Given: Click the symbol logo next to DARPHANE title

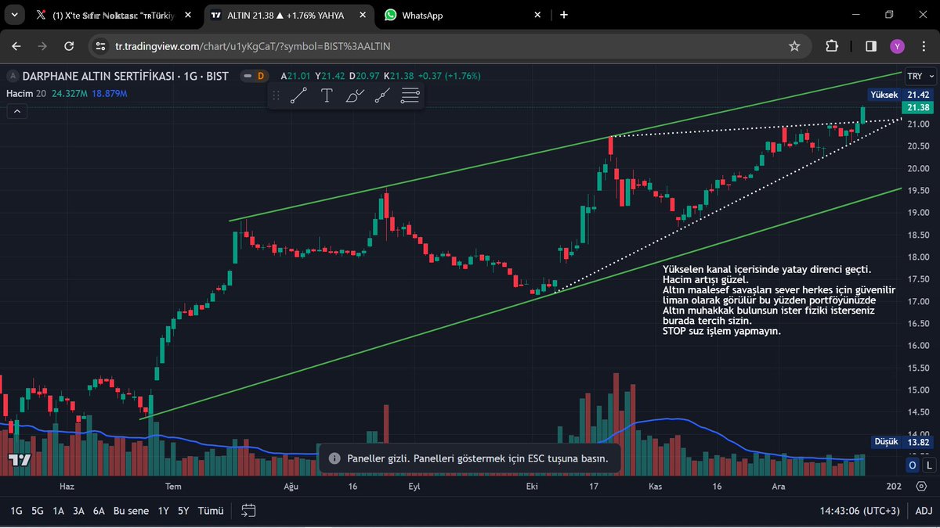Looking at the screenshot, I should (13, 76).
